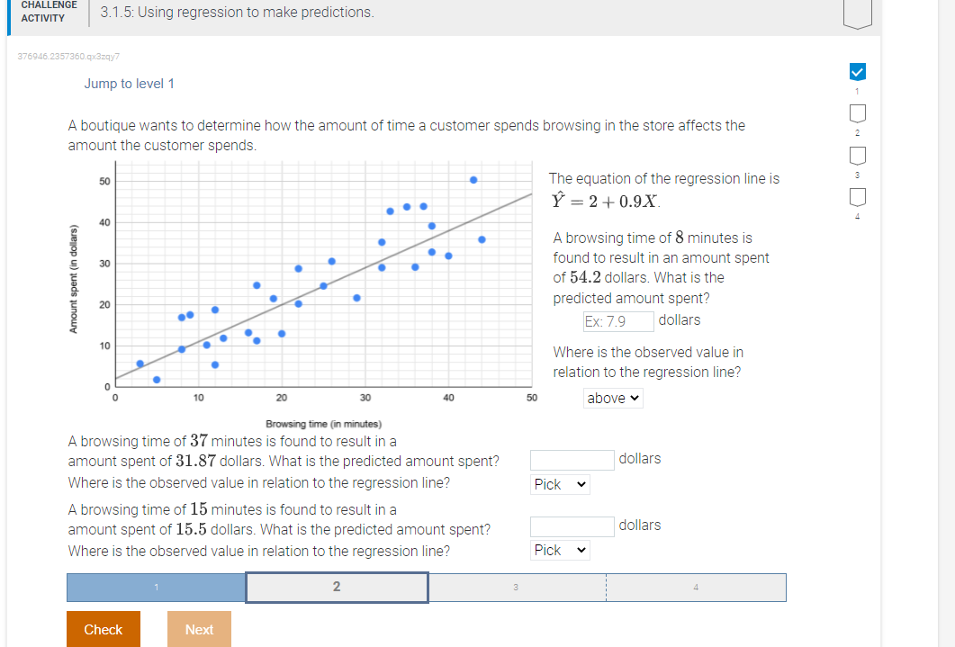This screenshot has height=647, width=955.
Task: Click the level 3 progress badge in sidebar
Action: click(858, 156)
